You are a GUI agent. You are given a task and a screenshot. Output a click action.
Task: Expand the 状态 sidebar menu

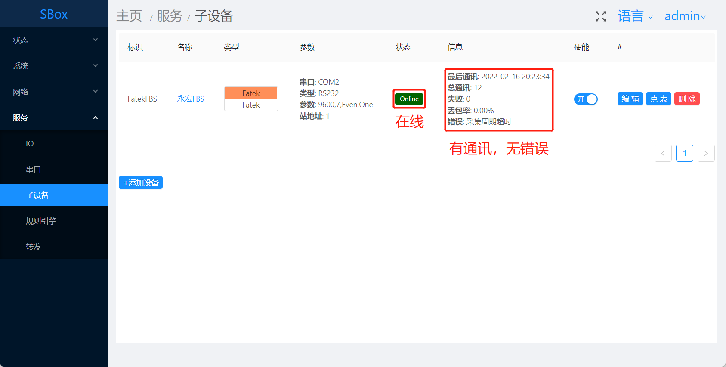54,40
